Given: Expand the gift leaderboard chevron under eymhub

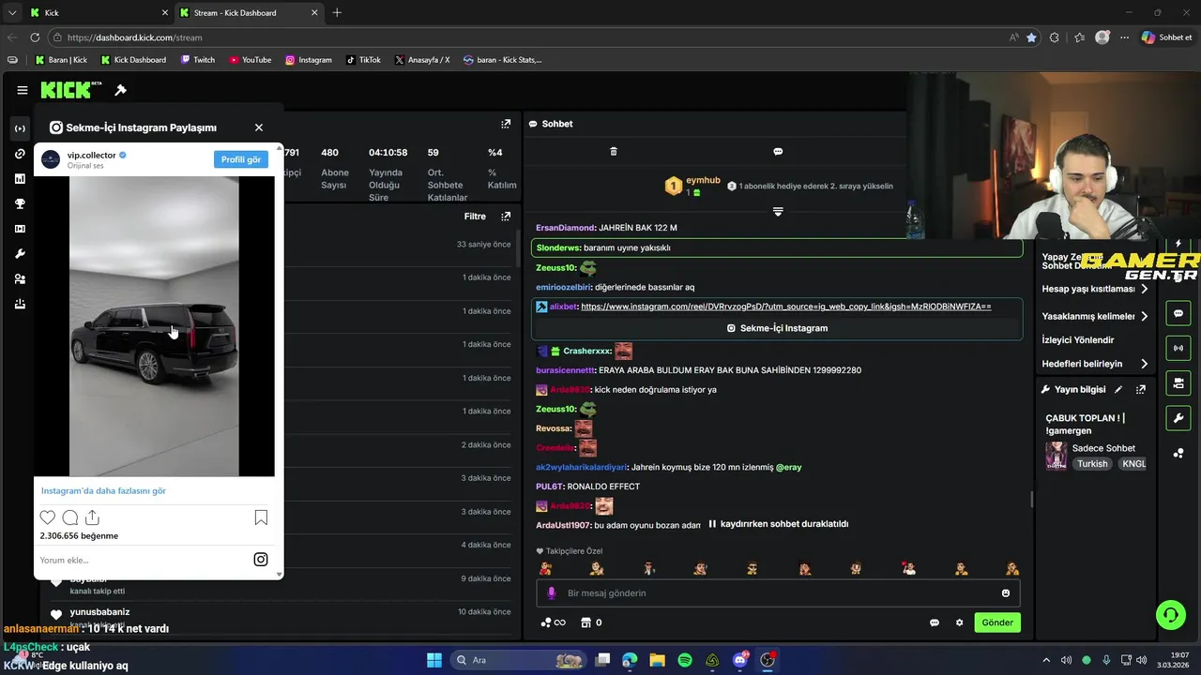Looking at the screenshot, I should tap(778, 212).
